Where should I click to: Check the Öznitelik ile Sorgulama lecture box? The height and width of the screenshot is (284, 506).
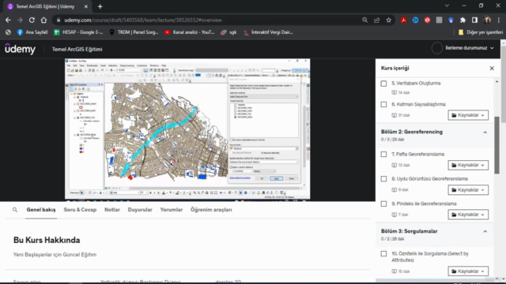383,254
